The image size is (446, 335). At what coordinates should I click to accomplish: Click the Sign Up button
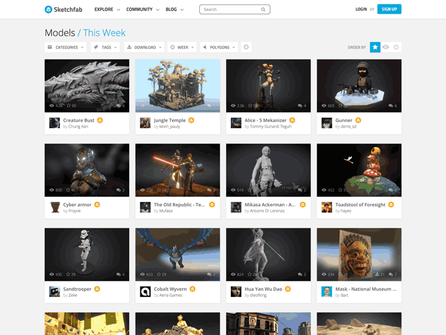389,9
